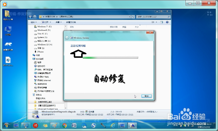Image resolution: width=218 pixels, height=131 pixels.
Task: Click the navigation pane scroll down arrow
Action: (x=66, y=108)
